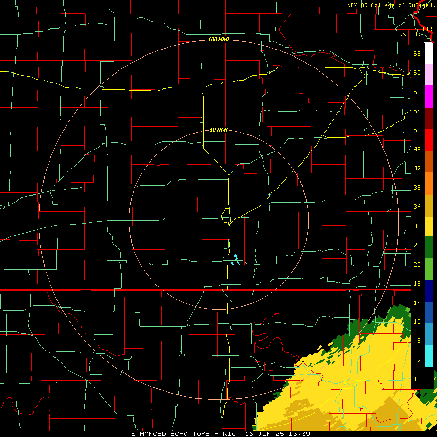Click the 22 legend value
This screenshot has height=437, width=437.
click(417, 265)
